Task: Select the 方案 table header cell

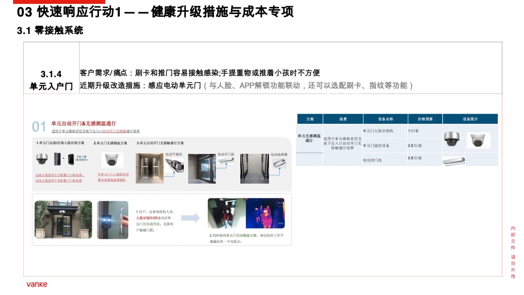Action: click(309, 119)
